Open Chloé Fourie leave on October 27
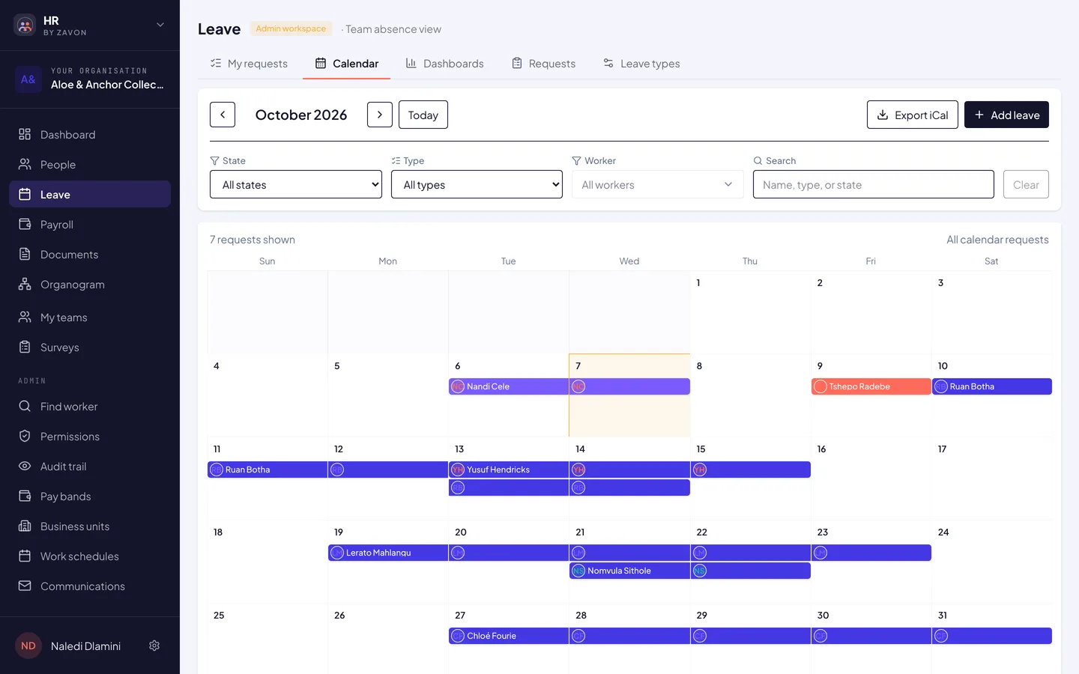Screen dimensions: 1079x674 [x=509, y=636]
